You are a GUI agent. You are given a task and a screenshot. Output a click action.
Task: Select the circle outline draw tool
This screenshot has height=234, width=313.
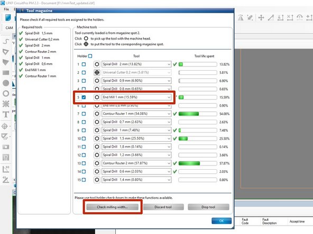pos(6,93)
